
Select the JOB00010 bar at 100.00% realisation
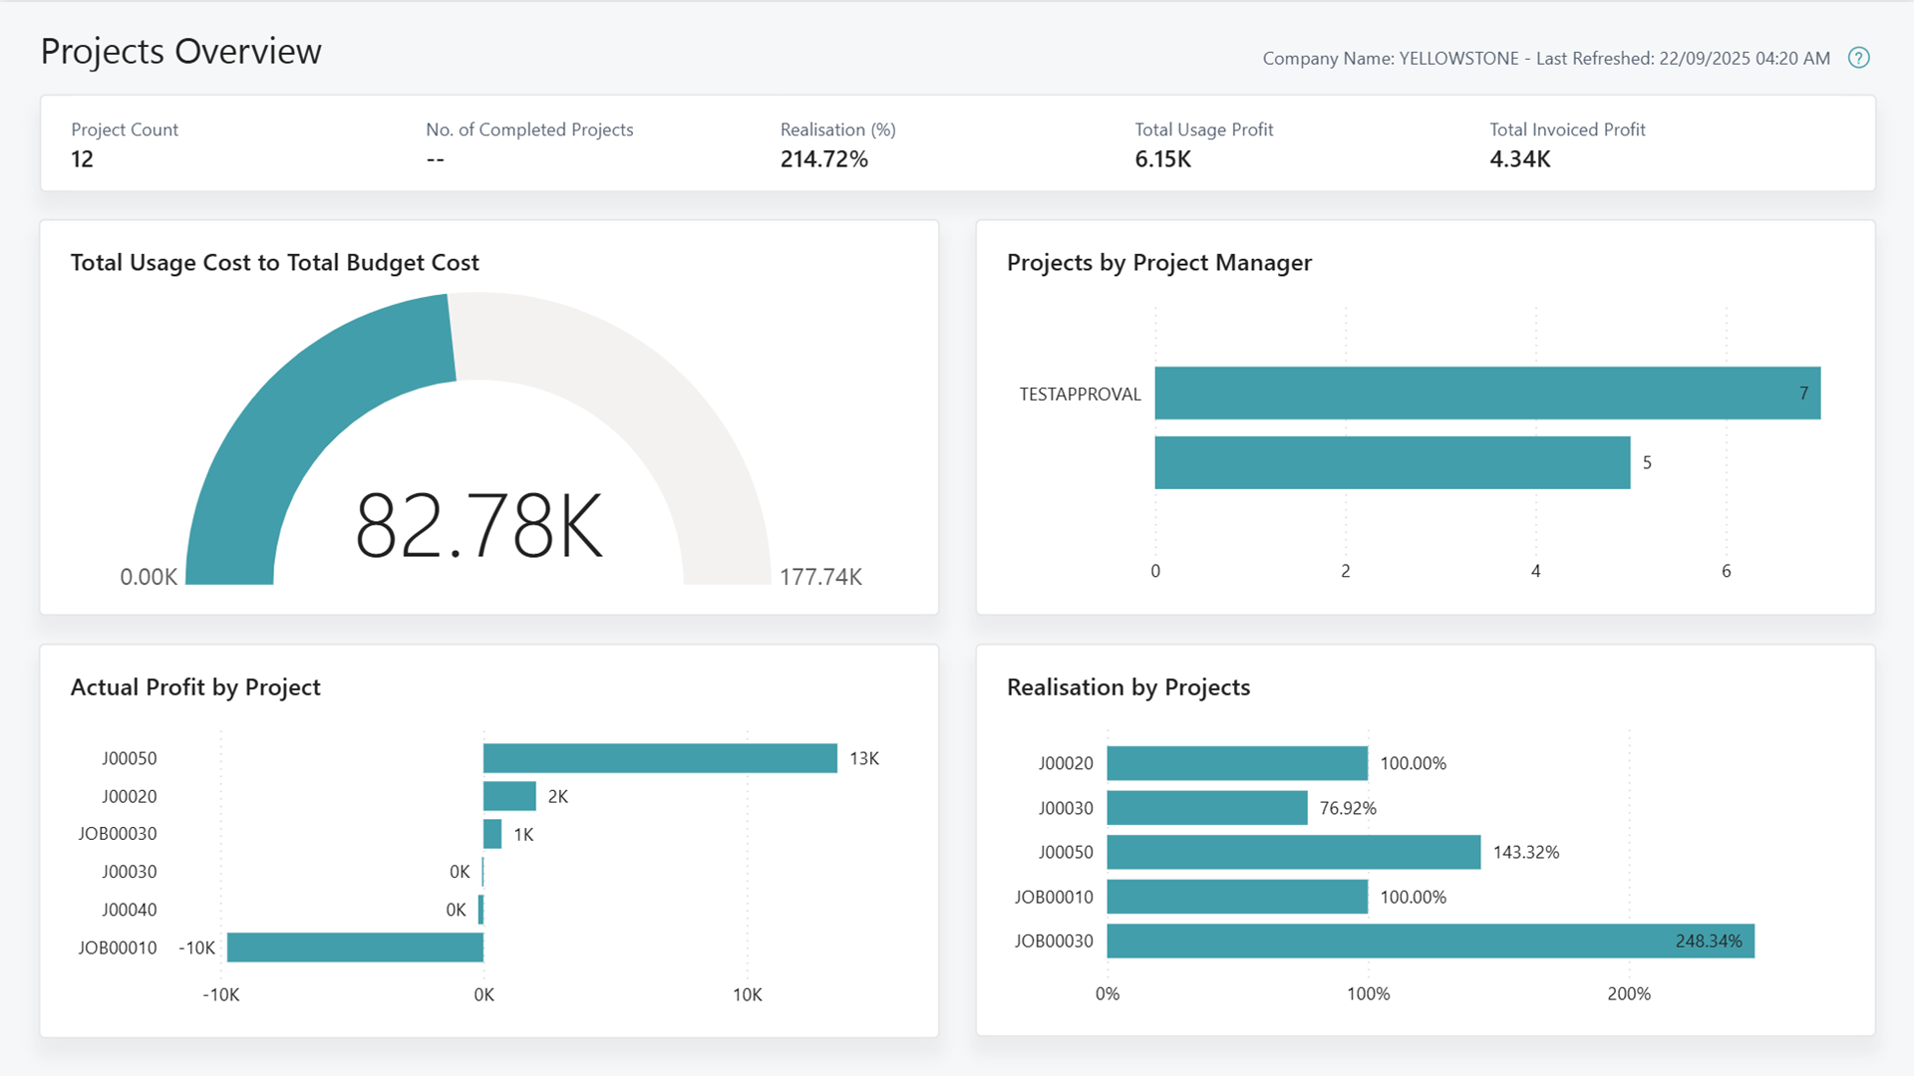(x=1236, y=897)
